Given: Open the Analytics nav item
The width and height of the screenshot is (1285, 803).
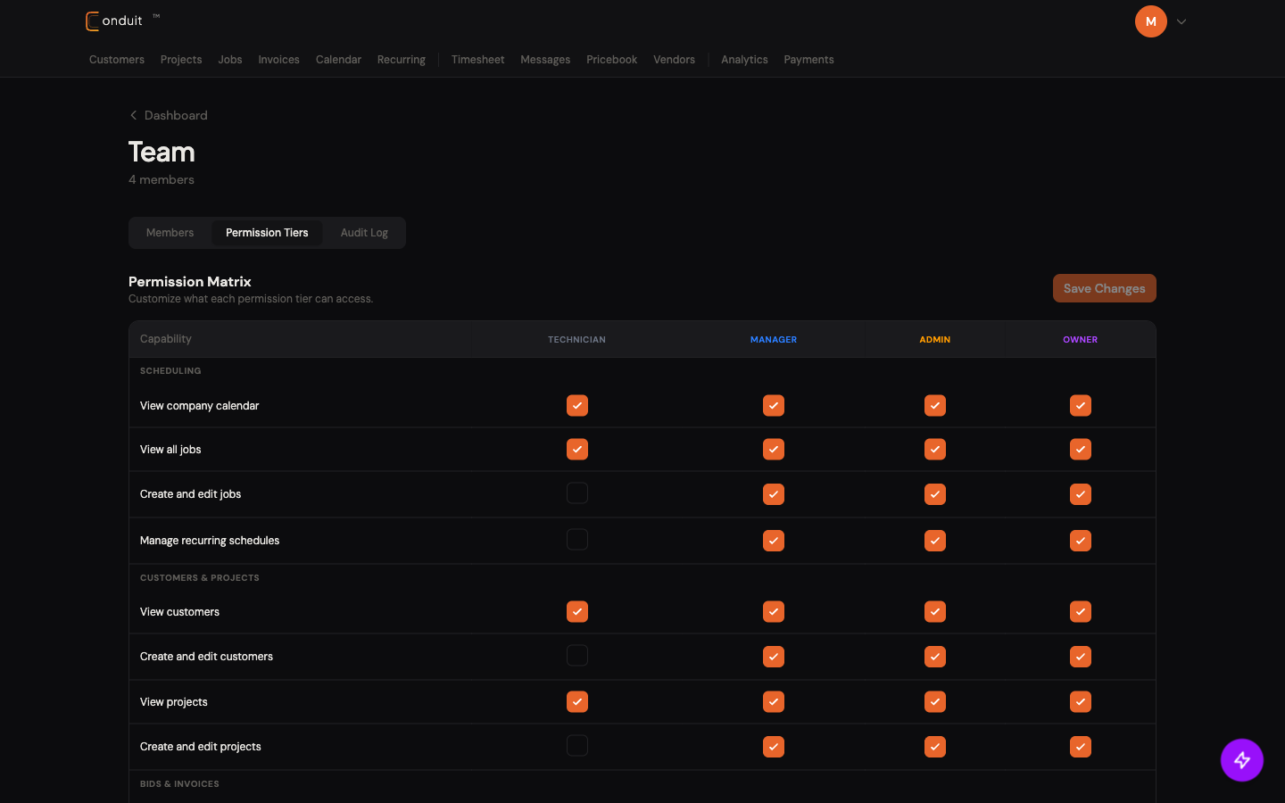Looking at the screenshot, I should (744, 60).
